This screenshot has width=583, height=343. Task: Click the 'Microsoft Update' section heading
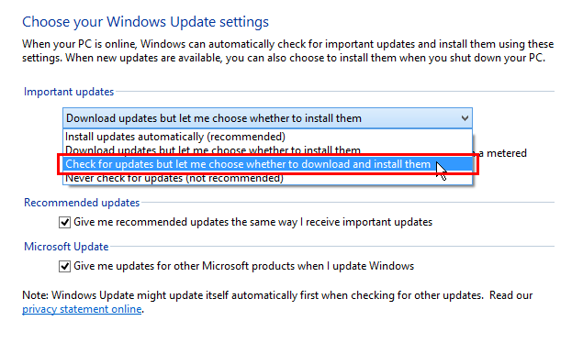point(66,247)
